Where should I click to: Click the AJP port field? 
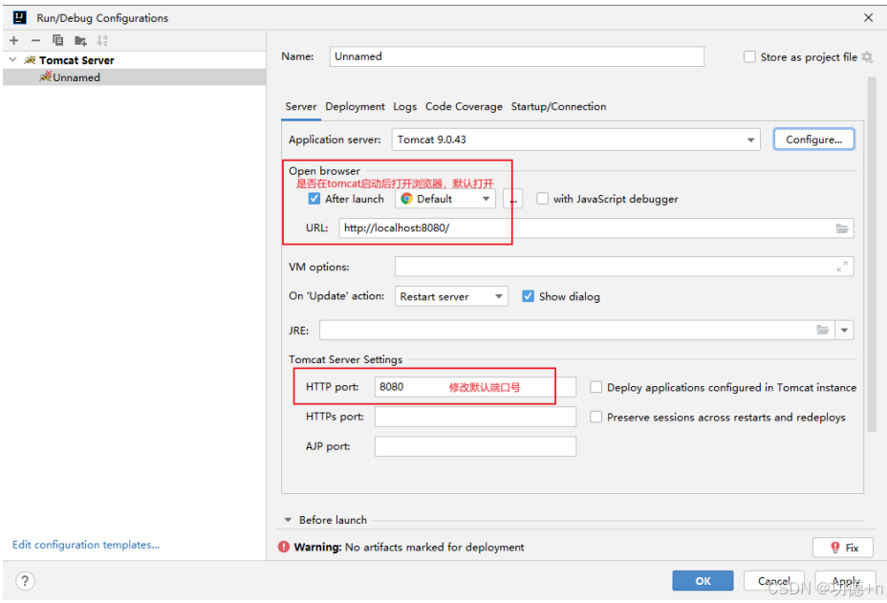click(x=475, y=446)
